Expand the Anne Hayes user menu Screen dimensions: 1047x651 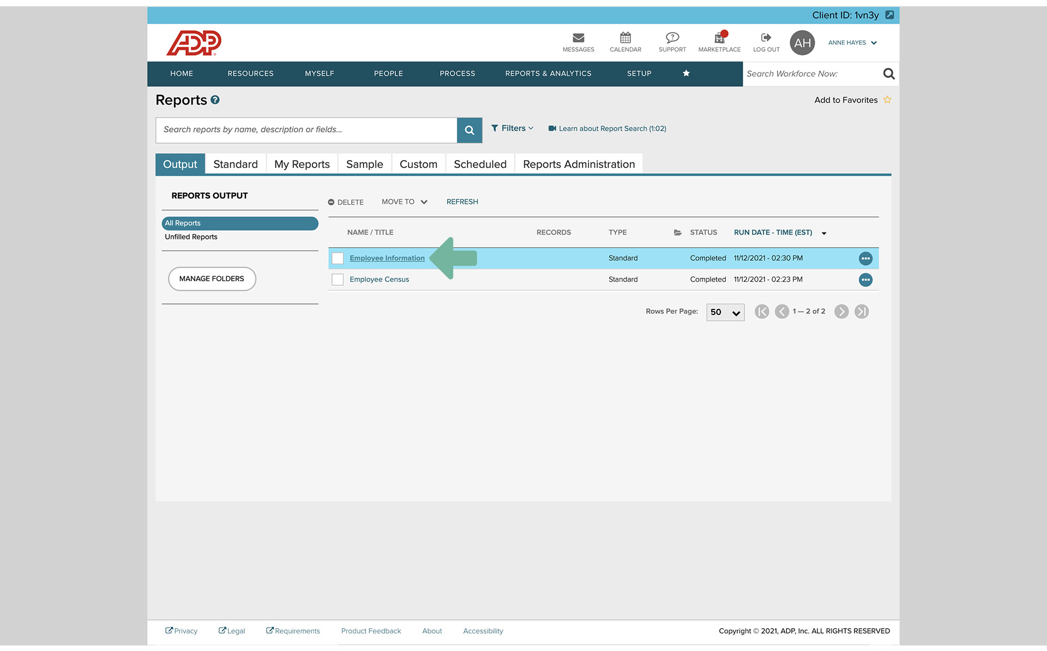[852, 42]
